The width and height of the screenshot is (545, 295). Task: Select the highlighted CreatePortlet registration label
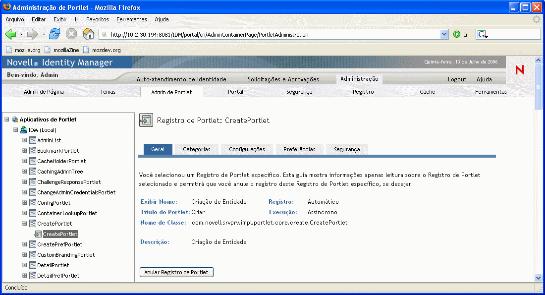click(60, 234)
